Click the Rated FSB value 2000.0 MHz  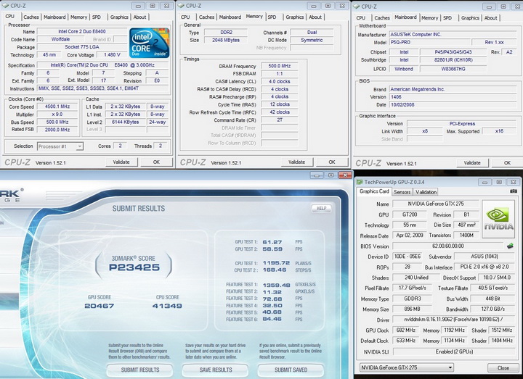coord(57,130)
